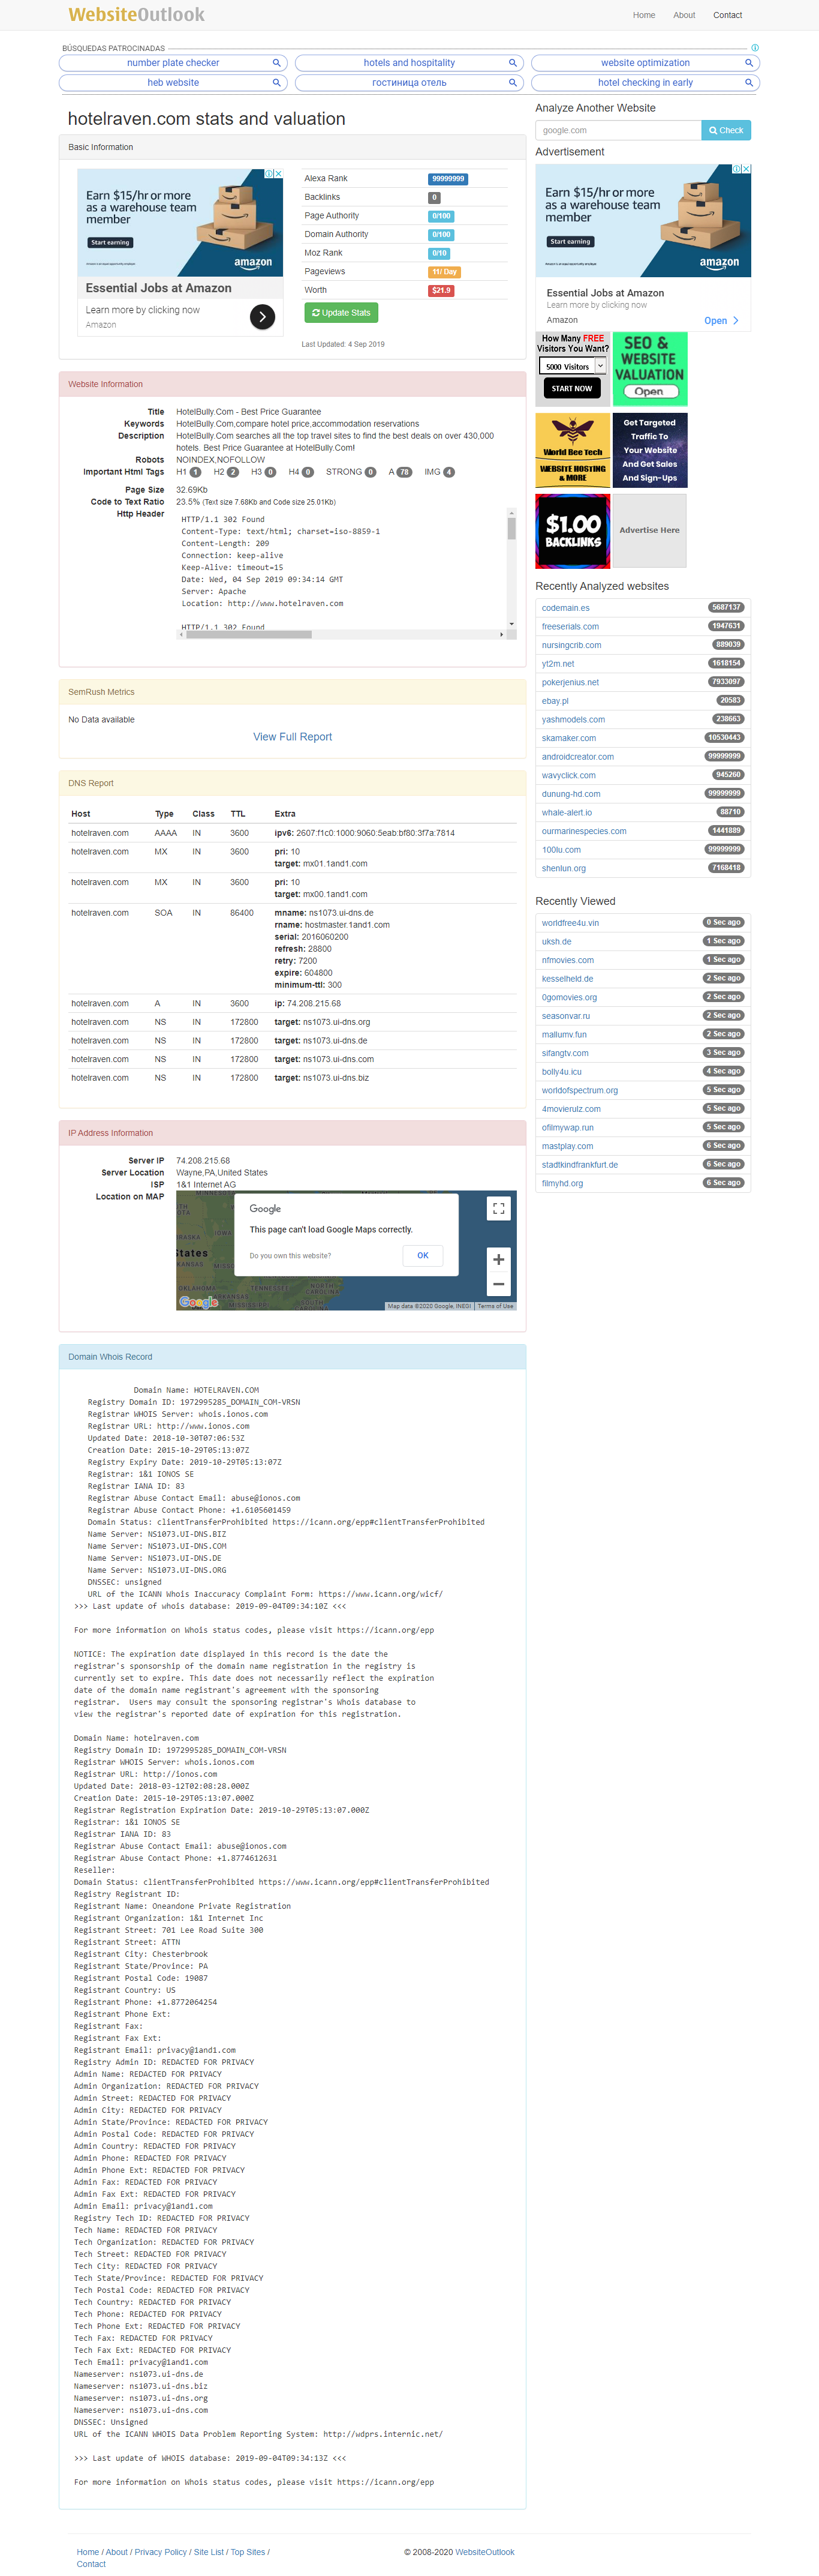Open pokerjenius.net in recently analyzed
This screenshot has height=2576, width=819.
[570, 683]
